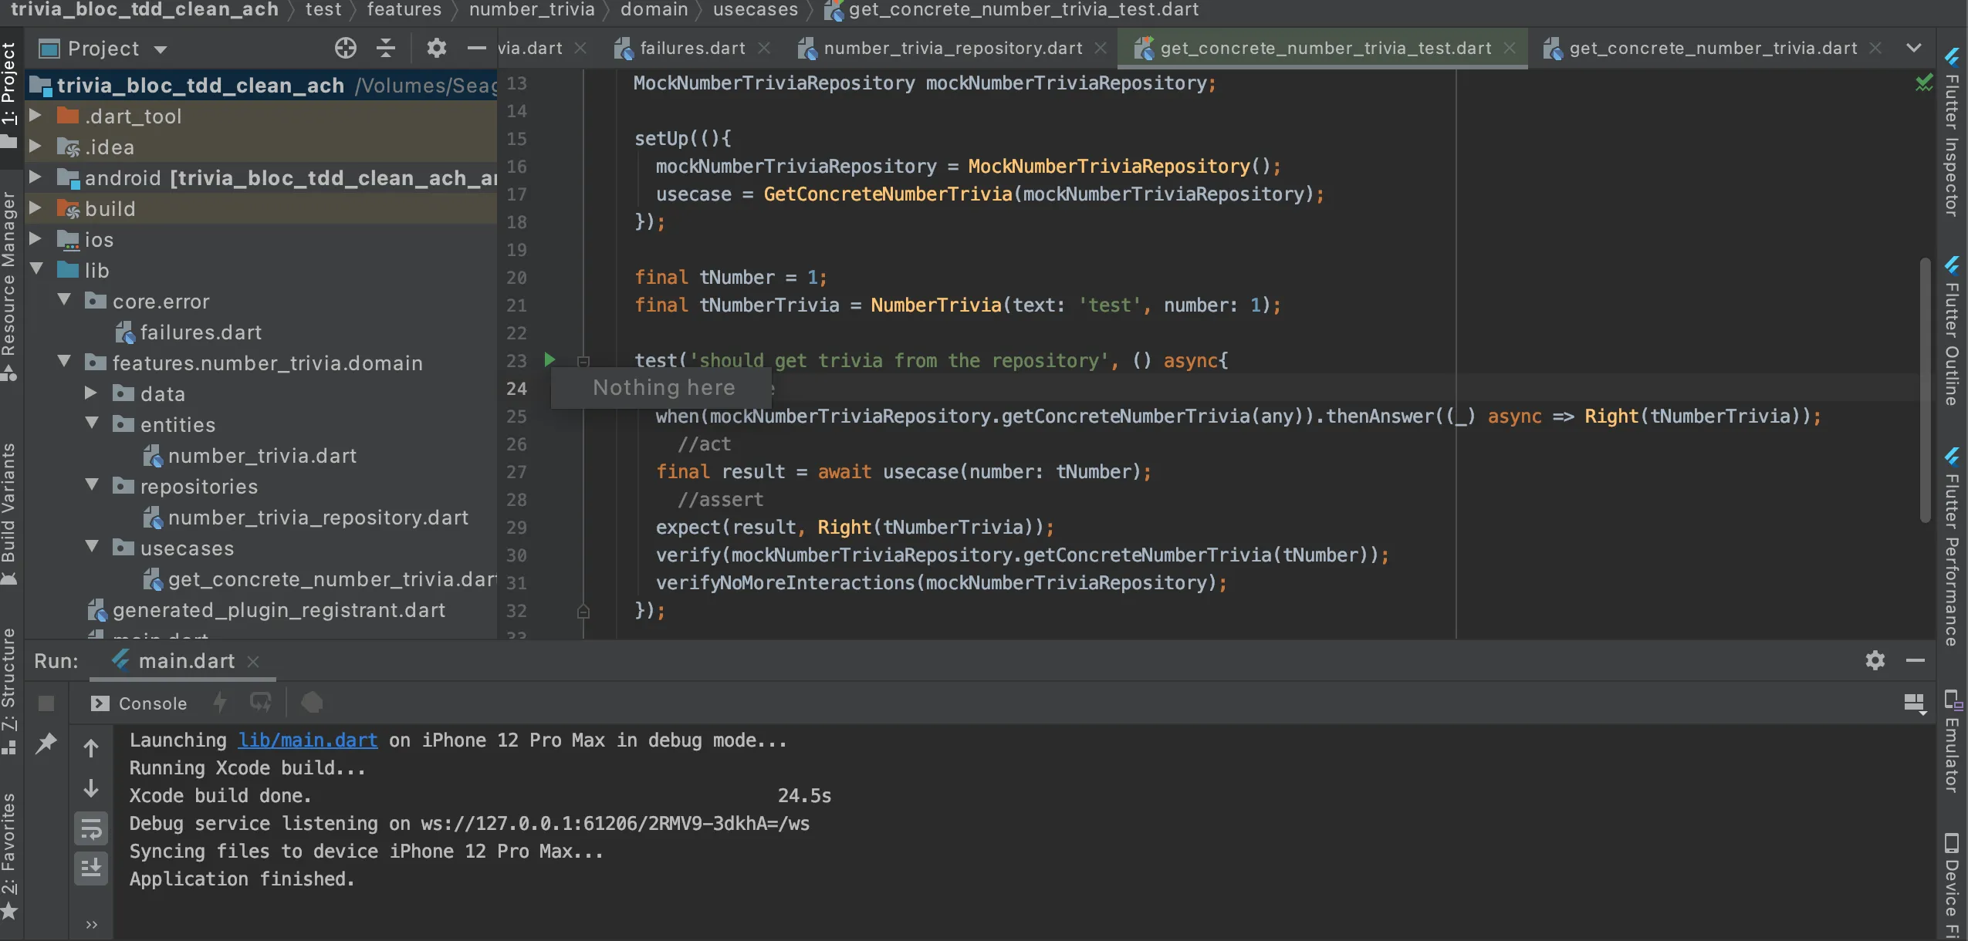Click the collapse all icon in Project panel

click(385, 48)
